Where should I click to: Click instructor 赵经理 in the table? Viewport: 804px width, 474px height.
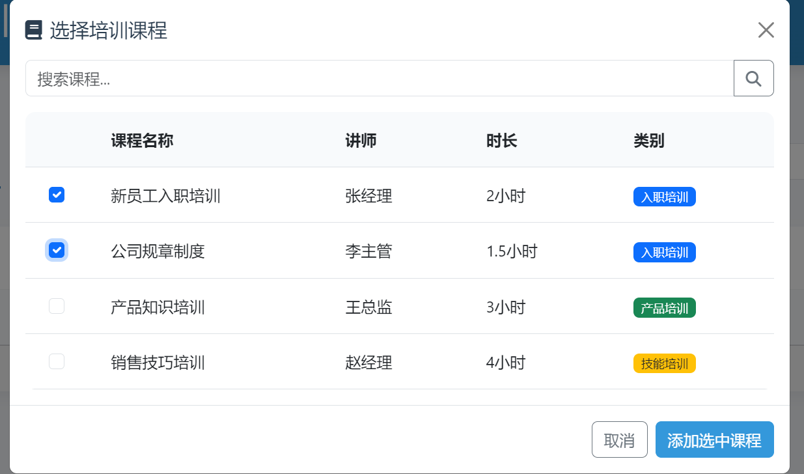(368, 362)
